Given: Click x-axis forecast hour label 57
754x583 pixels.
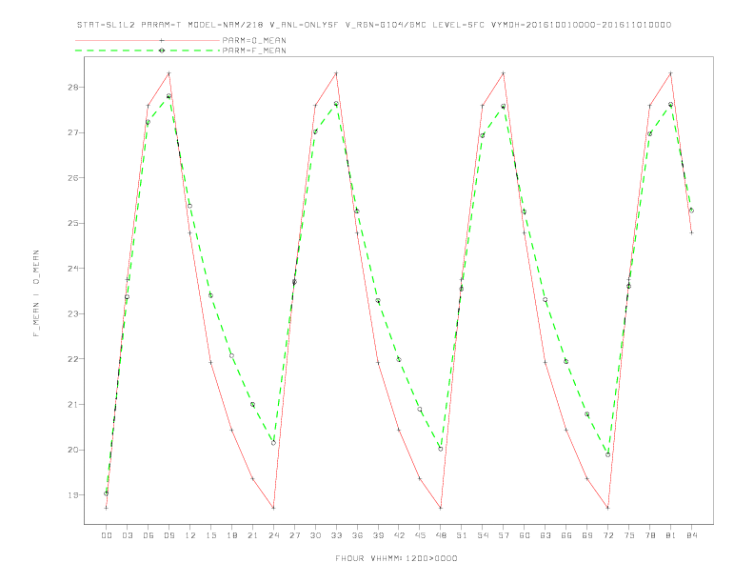Looking at the screenshot, I should pyautogui.click(x=504, y=535).
